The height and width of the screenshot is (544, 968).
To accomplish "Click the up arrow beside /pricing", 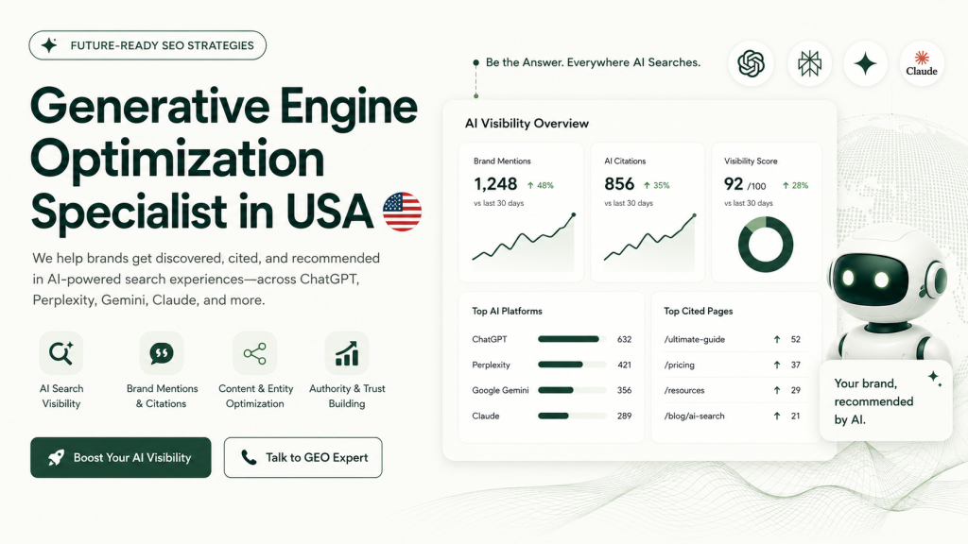I will (777, 365).
